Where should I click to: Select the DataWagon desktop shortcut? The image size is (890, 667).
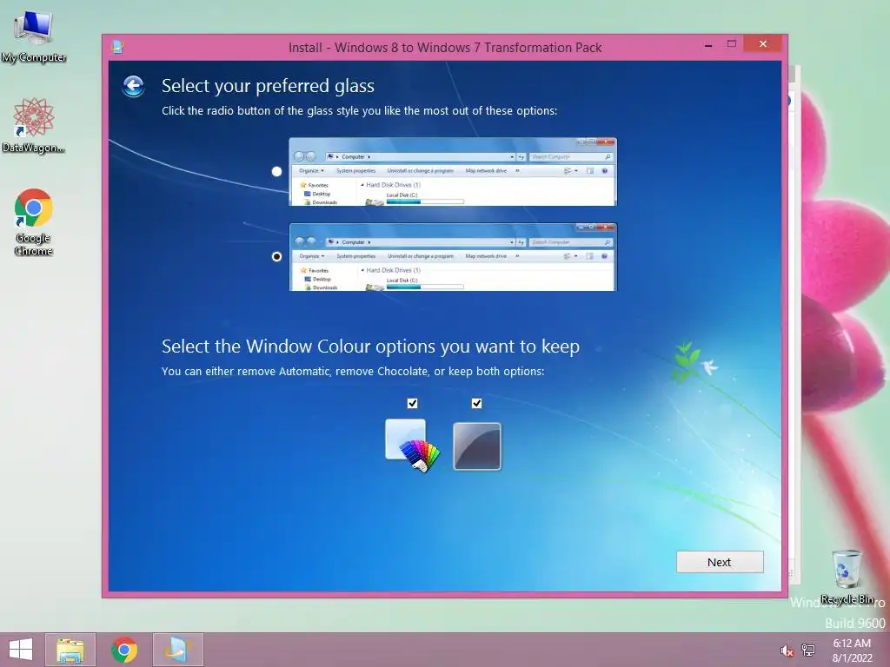point(34,125)
